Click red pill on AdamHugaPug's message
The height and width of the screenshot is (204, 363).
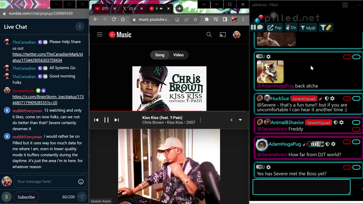pos(347,142)
